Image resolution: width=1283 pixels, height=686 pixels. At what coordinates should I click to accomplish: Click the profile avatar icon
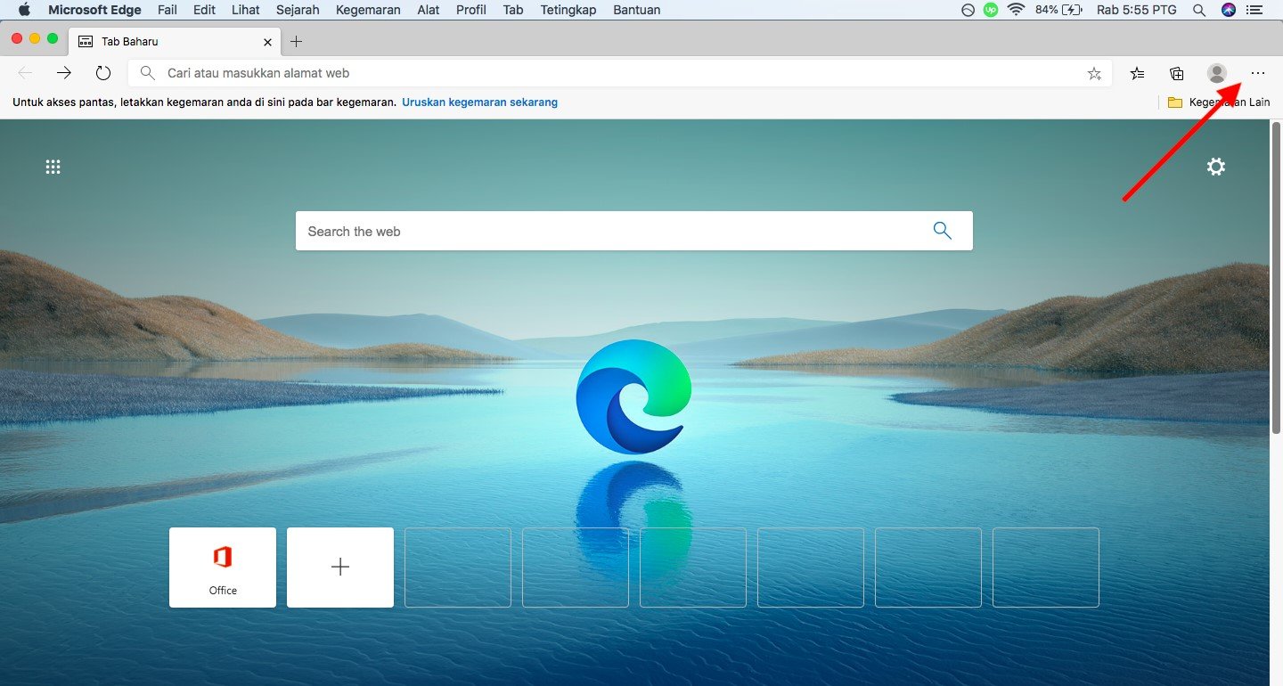point(1216,73)
